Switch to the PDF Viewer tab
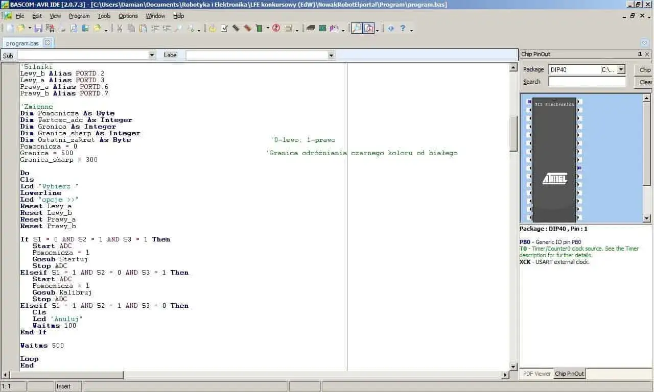The height and width of the screenshot is (392, 654). [x=536, y=374]
